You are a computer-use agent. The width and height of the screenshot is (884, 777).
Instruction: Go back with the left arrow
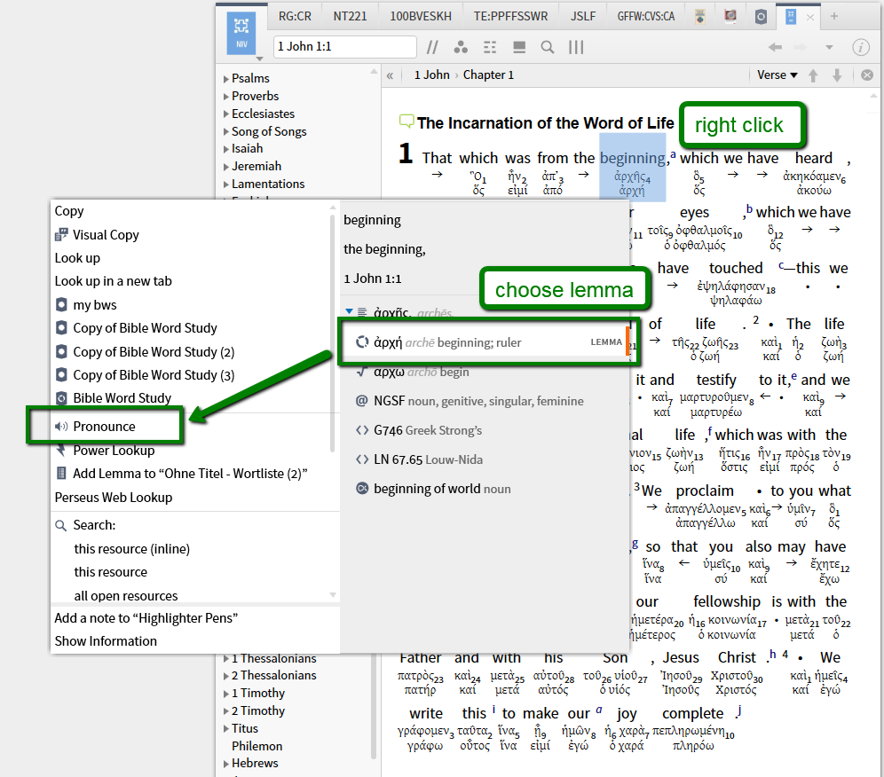775,47
